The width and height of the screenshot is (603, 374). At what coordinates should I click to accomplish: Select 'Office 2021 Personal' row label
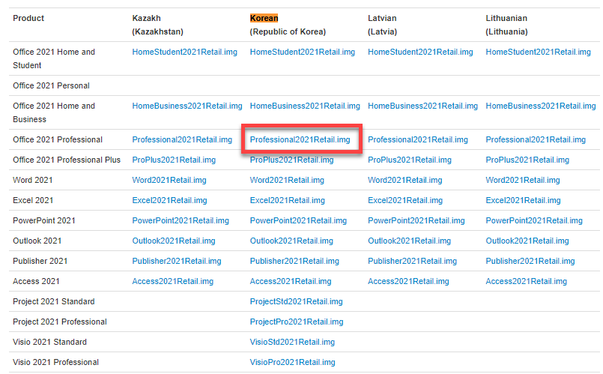51,85
